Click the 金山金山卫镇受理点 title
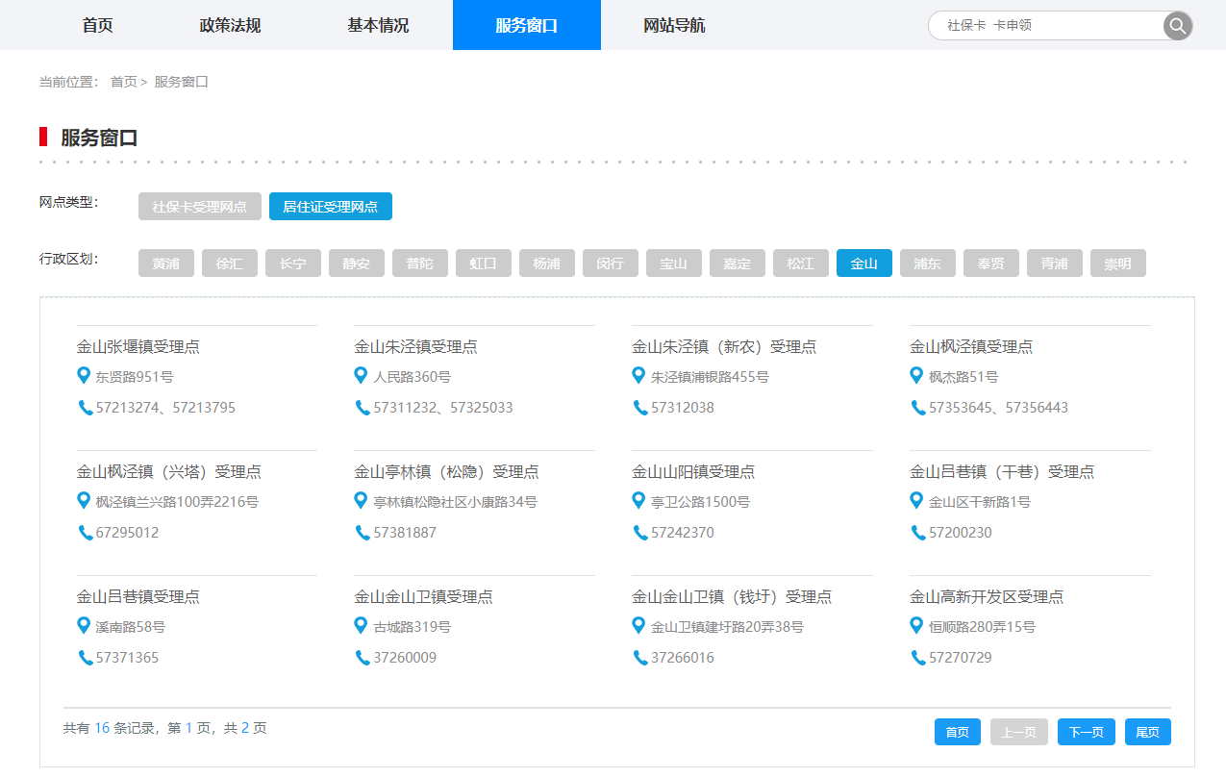The height and width of the screenshot is (778, 1226). (423, 597)
